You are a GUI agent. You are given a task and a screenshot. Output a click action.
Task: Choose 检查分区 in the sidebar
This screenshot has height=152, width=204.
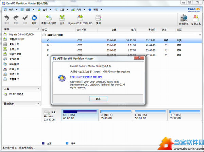(x=14, y=69)
